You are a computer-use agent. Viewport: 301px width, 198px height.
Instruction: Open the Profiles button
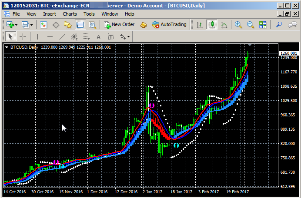[25, 25]
